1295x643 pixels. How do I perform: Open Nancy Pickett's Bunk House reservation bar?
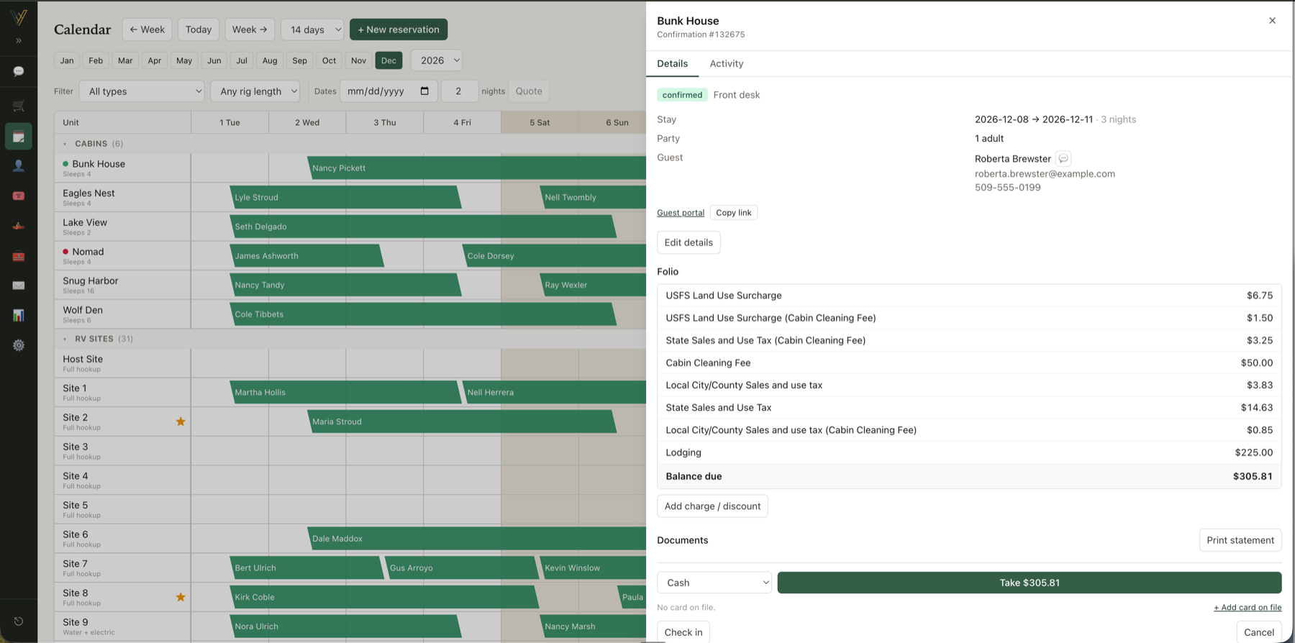point(477,168)
